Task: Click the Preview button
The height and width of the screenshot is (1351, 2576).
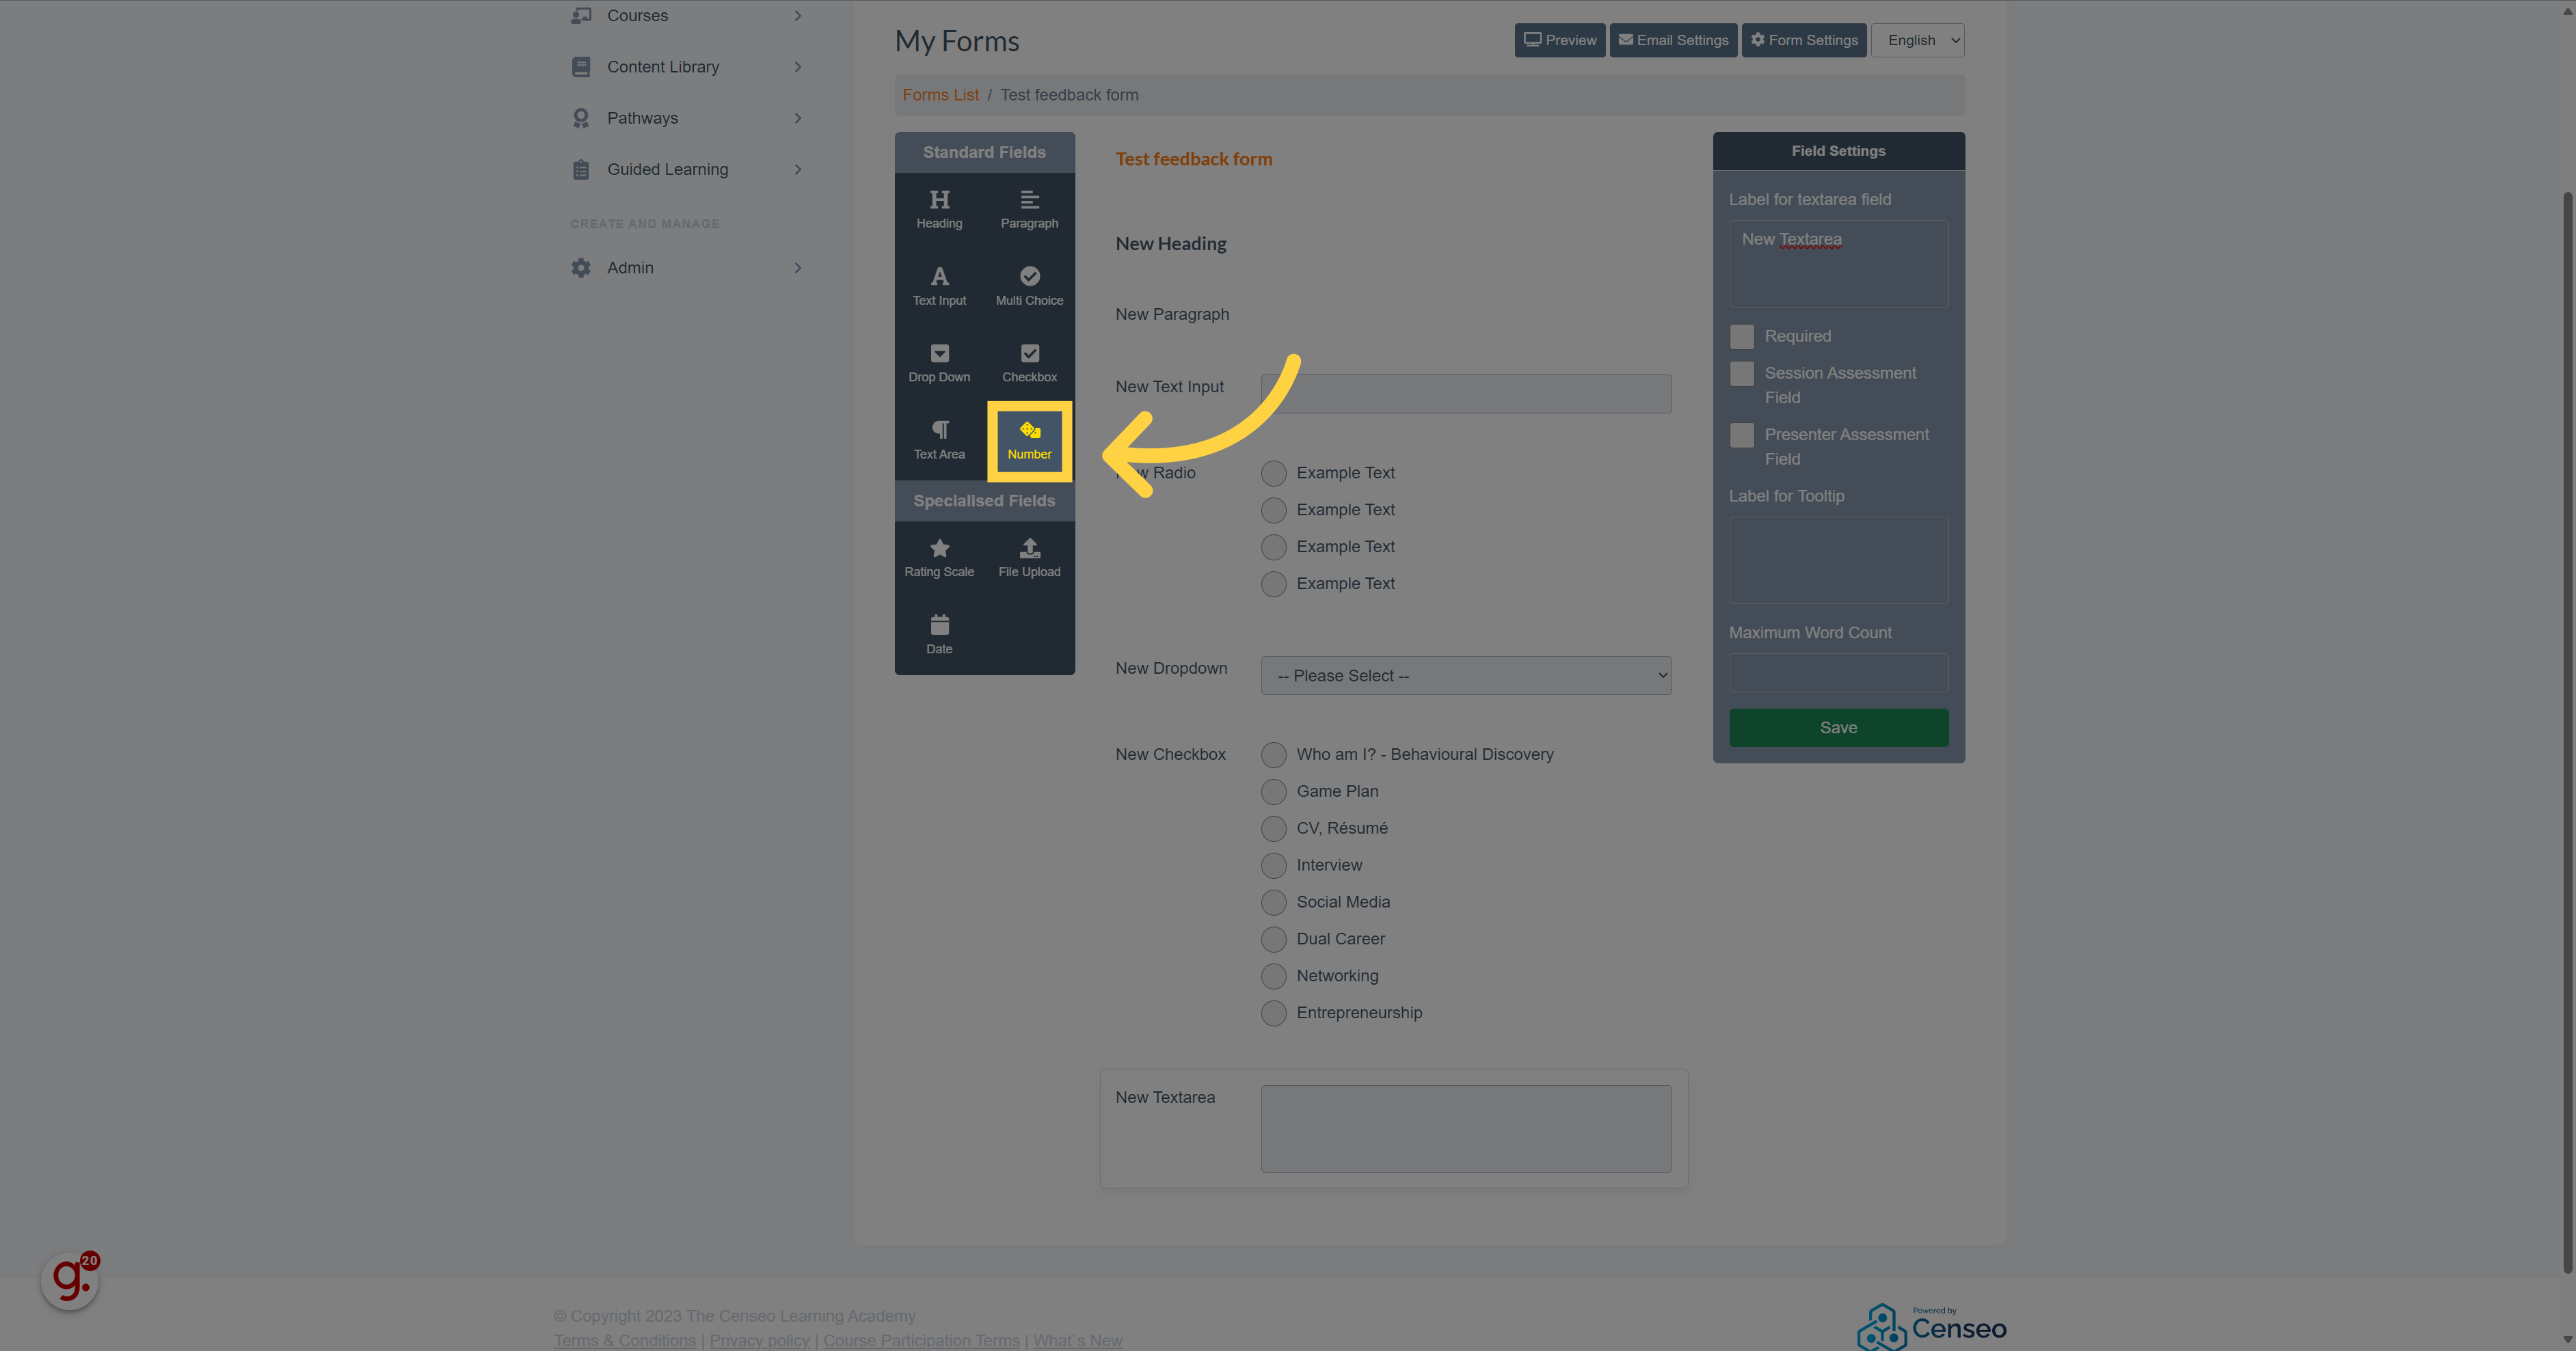Action: pyautogui.click(x=1559, y=39)
